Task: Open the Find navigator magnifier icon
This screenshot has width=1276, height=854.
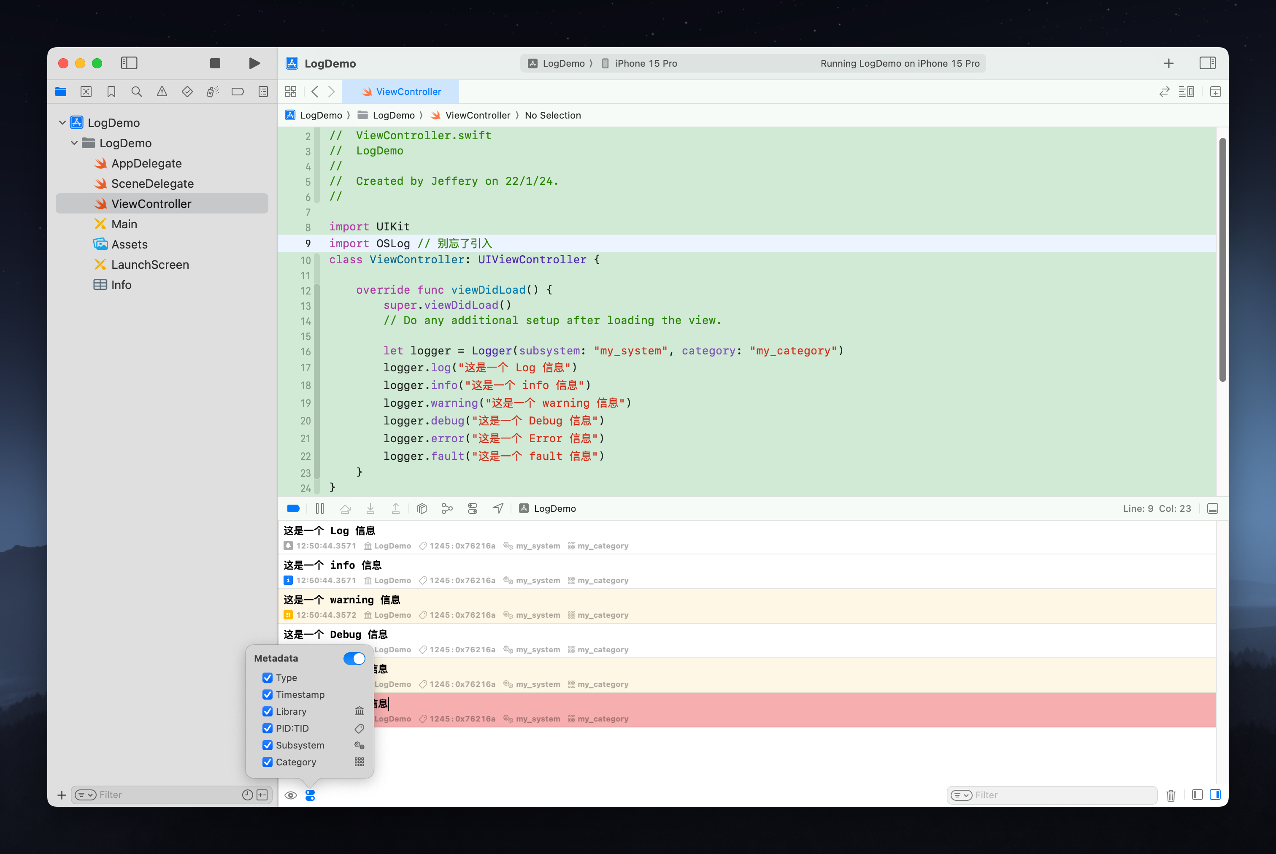Action: [x=136, y=92]
